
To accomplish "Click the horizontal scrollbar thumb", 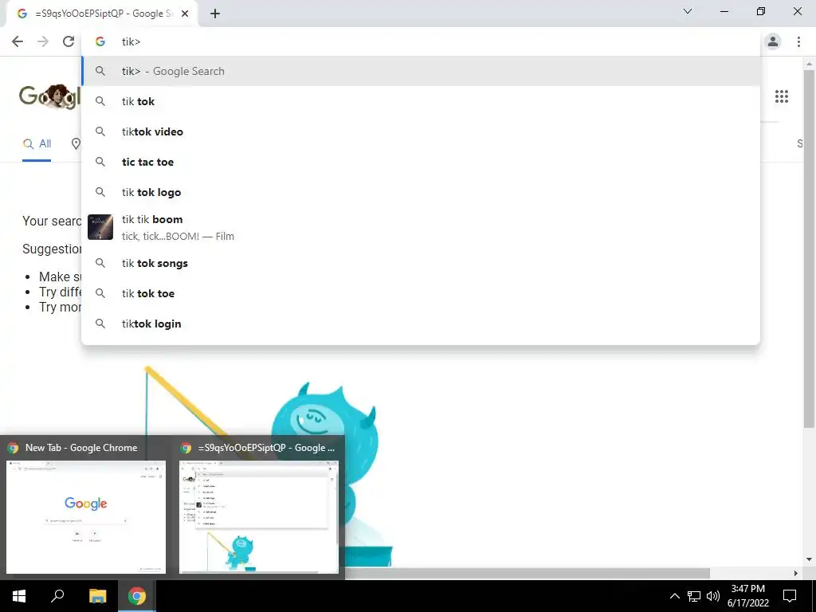I will click(528, 573).
